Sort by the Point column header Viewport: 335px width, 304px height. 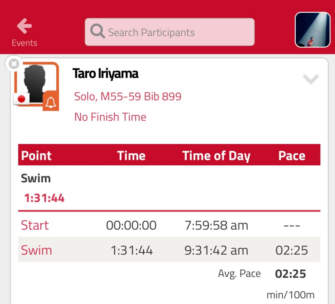tap(36, 156)
